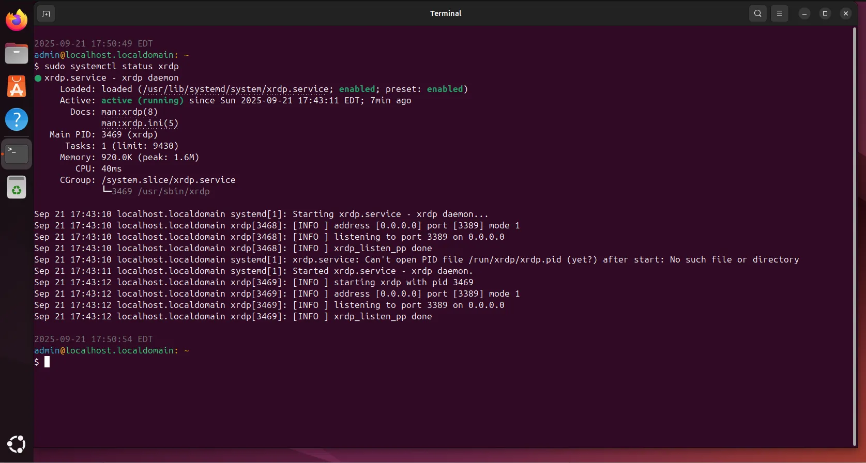Open the terminal search tool
This screenshot has height=463, width=866.
pos(757,13)
